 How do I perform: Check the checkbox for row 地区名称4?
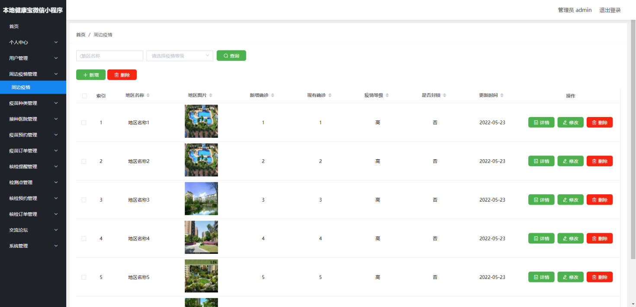(x=84, y=238)
